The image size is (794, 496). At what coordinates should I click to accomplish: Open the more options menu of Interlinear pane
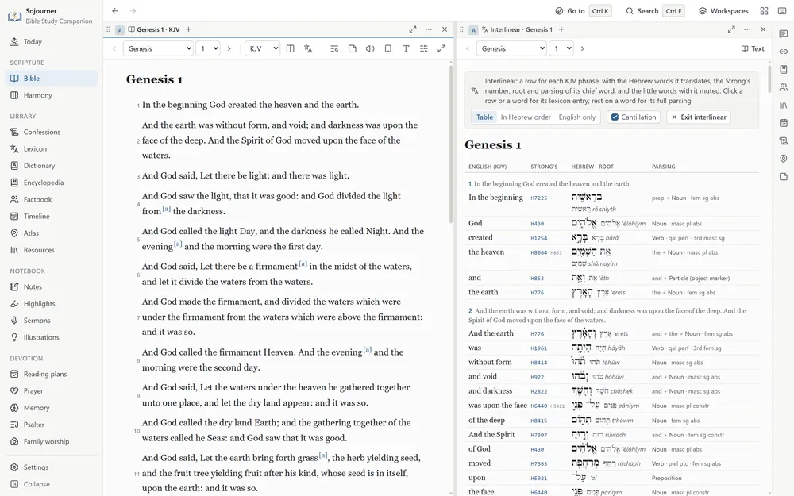pos(747,29)
